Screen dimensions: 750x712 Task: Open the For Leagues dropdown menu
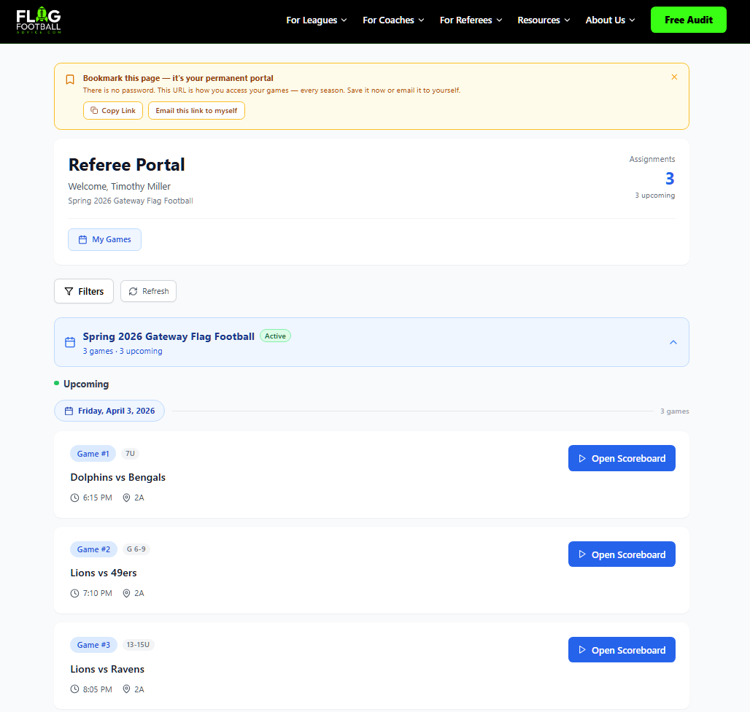coord(316,20)
